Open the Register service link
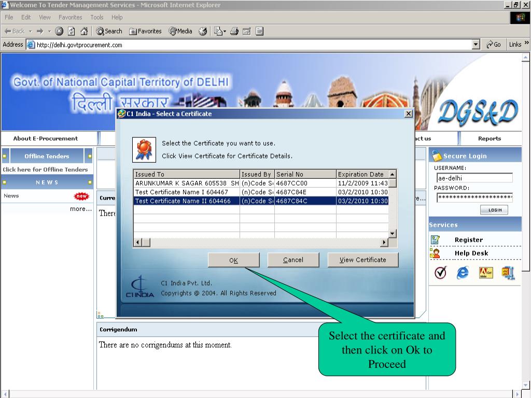This screenshot has height=398, width=531. (x=469, y=239)
